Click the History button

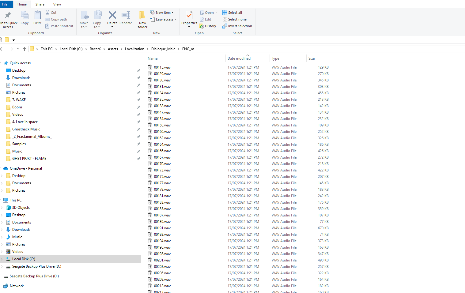(x=208, y=26)
